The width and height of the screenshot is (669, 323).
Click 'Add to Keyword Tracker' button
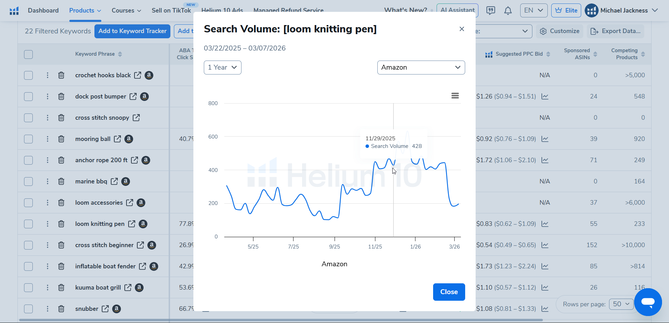(x=132, y=31)
